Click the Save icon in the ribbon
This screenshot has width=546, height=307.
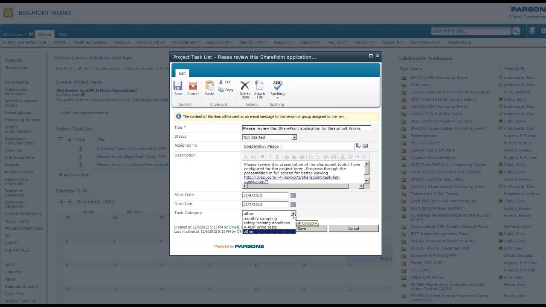[178, 86]
